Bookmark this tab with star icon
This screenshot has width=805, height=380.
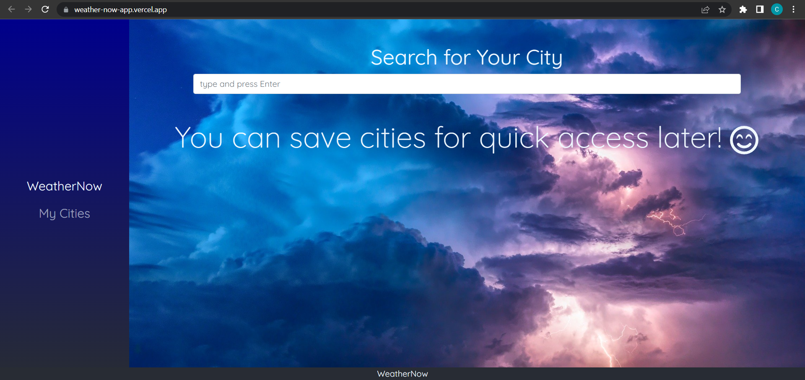pyautogui.click(x=722, y=10)
